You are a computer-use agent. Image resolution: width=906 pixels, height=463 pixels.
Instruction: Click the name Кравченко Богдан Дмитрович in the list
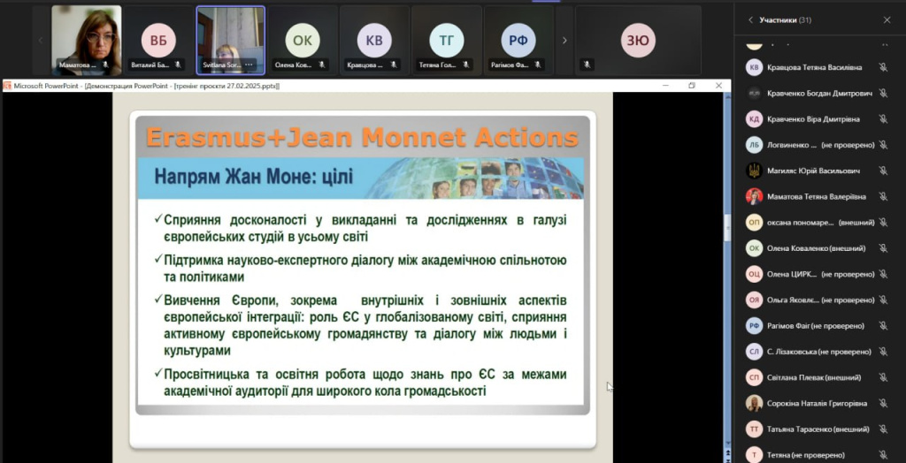point(820,93)
